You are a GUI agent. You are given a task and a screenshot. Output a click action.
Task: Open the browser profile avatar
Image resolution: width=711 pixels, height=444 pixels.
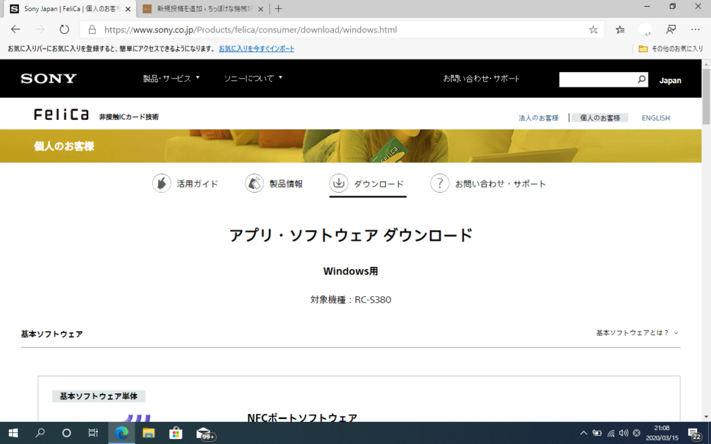point(645,30)
